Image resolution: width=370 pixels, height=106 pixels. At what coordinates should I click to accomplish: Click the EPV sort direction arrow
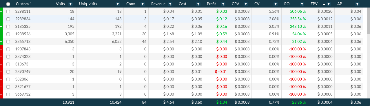(x=324, y=4)
